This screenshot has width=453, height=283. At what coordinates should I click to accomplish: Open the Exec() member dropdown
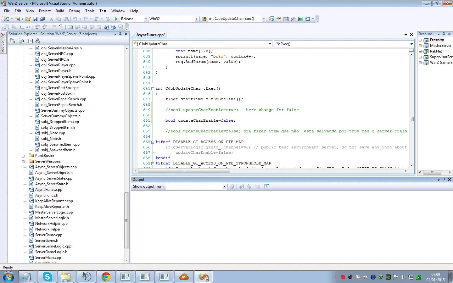pyautogui.click(x=411, y=44)
